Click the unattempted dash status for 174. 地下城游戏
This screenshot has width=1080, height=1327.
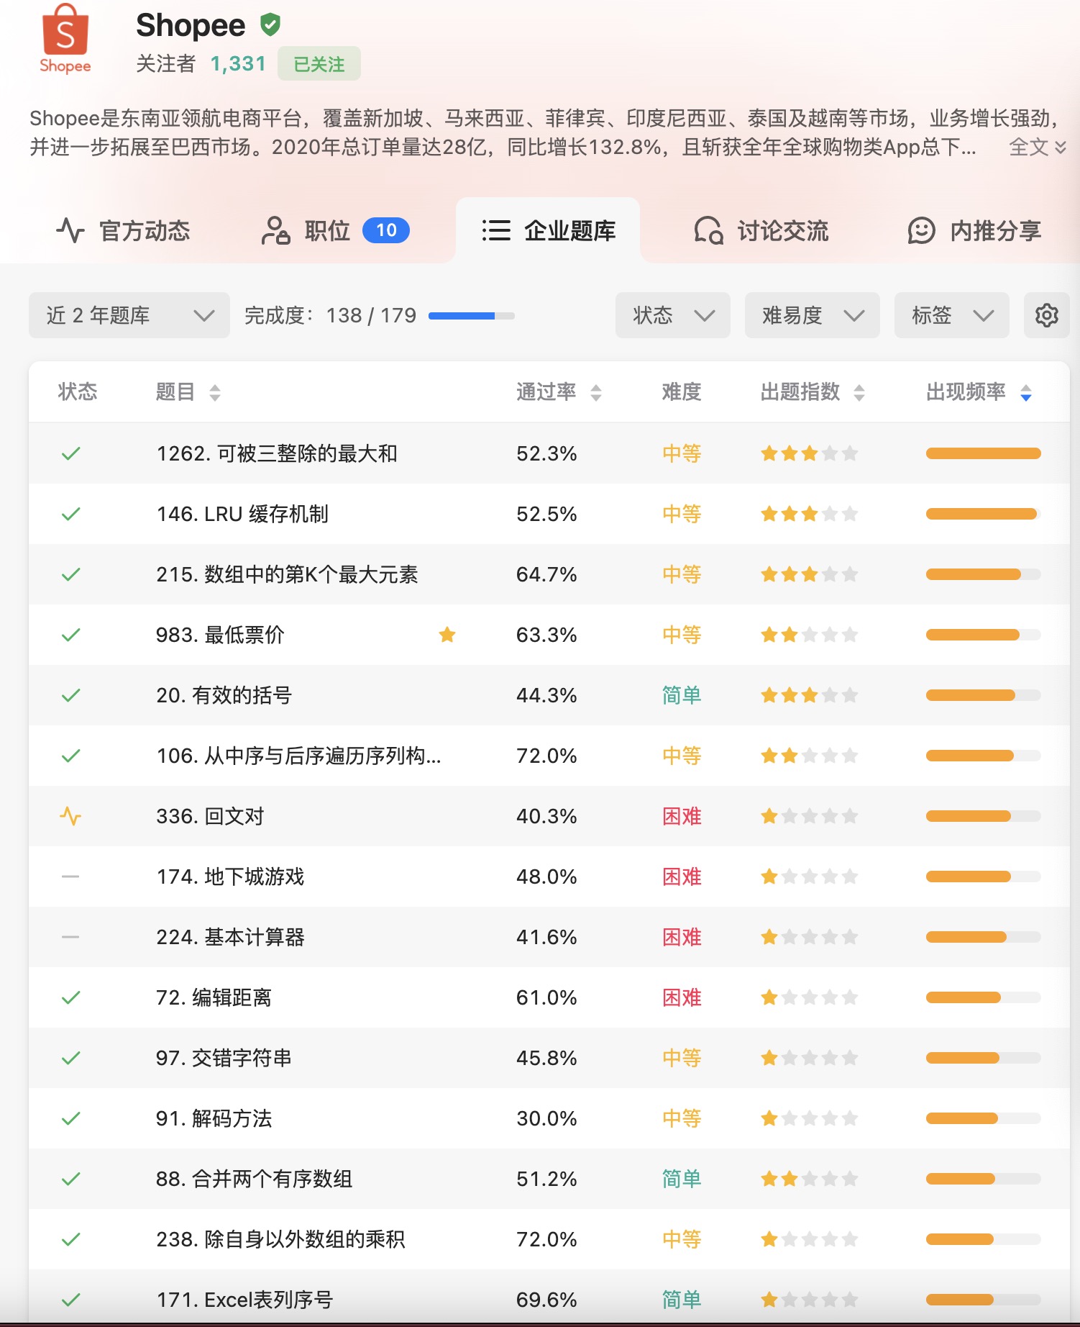pos(70,877)
